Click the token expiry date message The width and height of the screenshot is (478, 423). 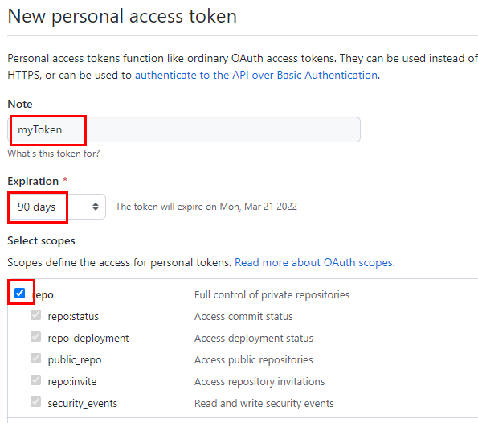tap(206, 207)
